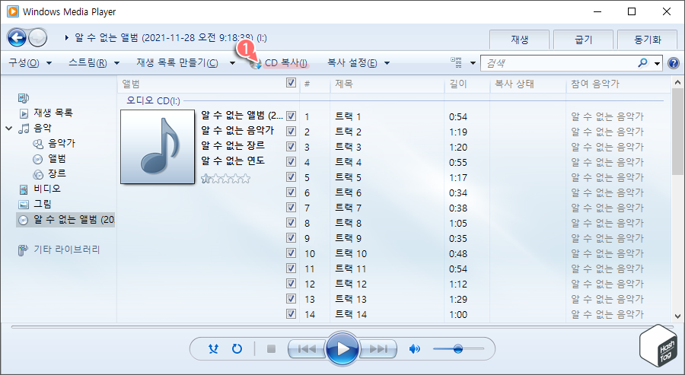The height and width of the screenshot is (375, 685).
Task: Toggle repeat playback
Action: [237, 349]
